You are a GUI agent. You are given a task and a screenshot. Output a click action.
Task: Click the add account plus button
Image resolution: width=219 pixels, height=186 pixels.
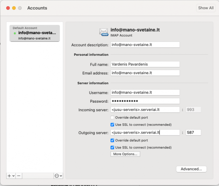point(9,175)
